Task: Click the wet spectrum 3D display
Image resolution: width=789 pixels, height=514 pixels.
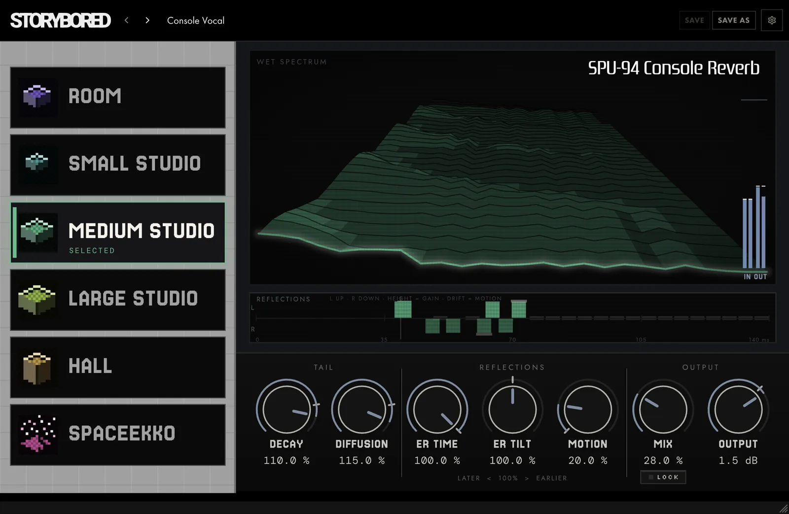Action: [x=513, y=168]
